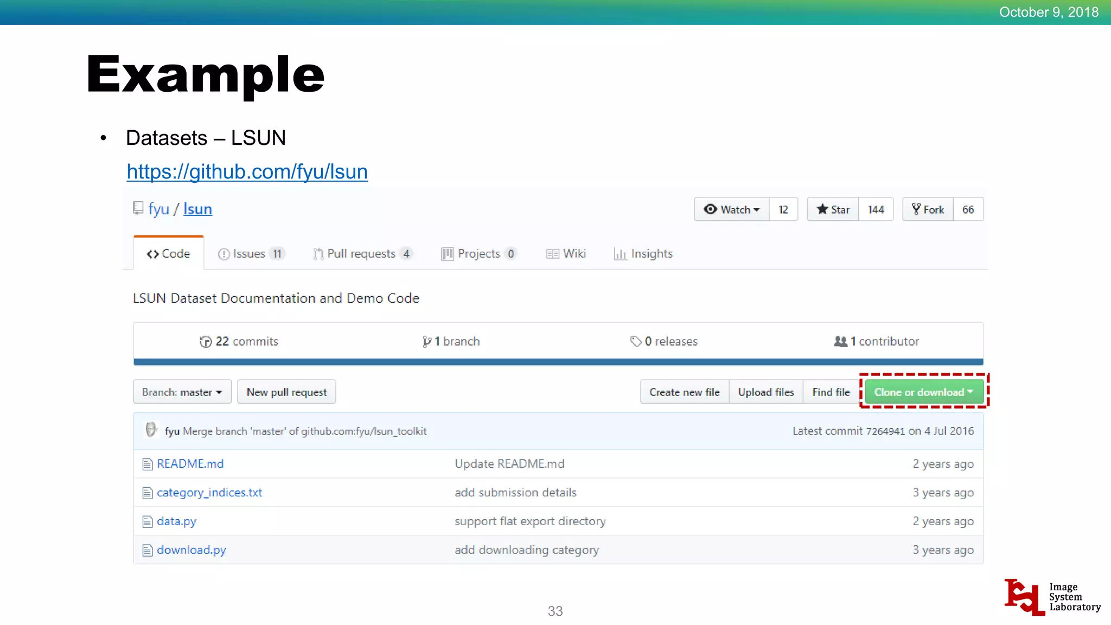Click the Insights bar chart icon
Image resolution: width=1111 pixels, height=625 pixels.
pyautogui.click(x=620, y=254)
